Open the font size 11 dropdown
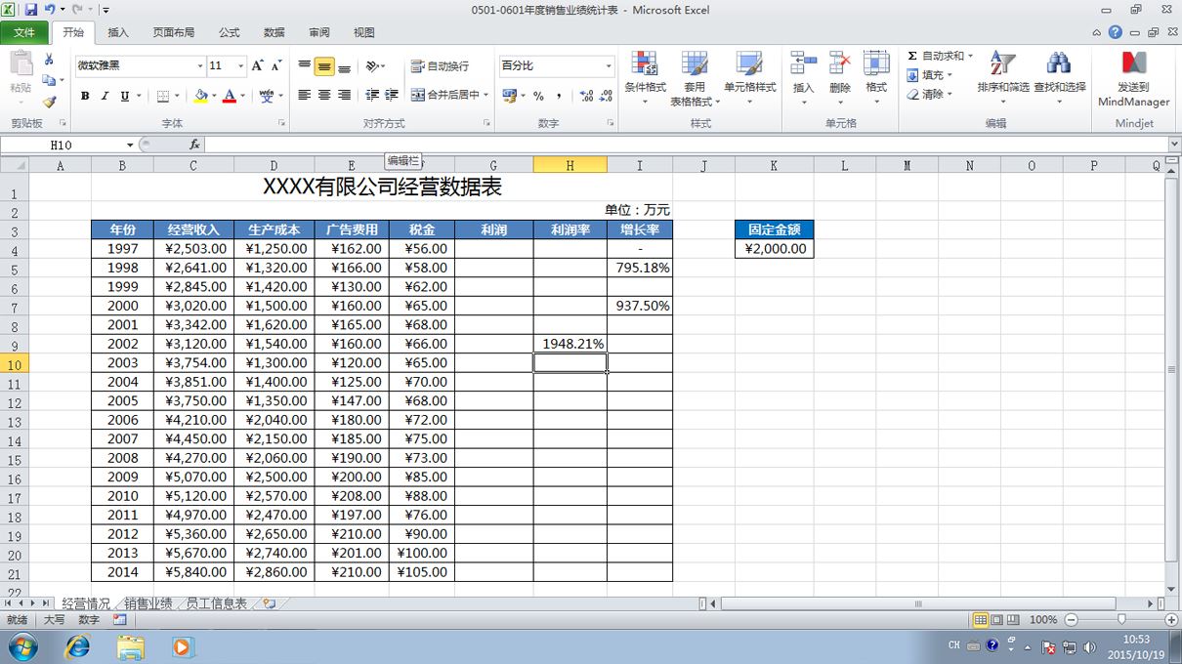Viewport: 1182px width, 664px height. point(241,65)
